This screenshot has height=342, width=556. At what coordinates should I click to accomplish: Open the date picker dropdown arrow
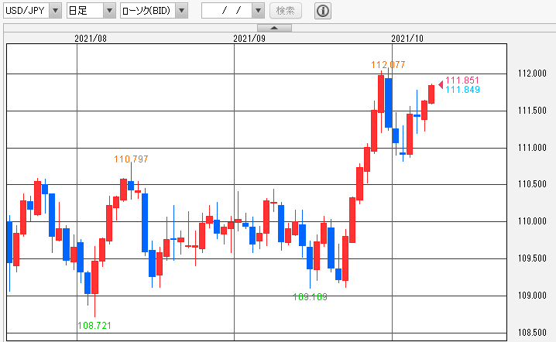coord(258,11)
